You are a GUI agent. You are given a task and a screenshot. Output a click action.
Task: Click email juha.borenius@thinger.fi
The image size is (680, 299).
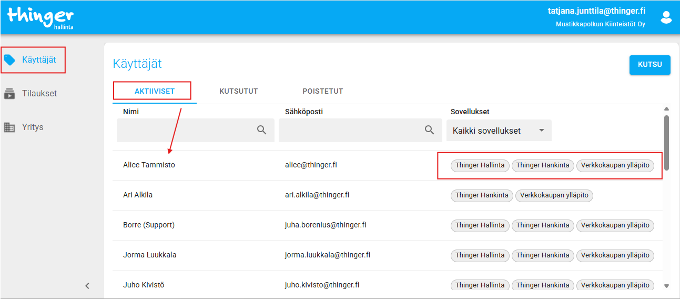(326, 225)
